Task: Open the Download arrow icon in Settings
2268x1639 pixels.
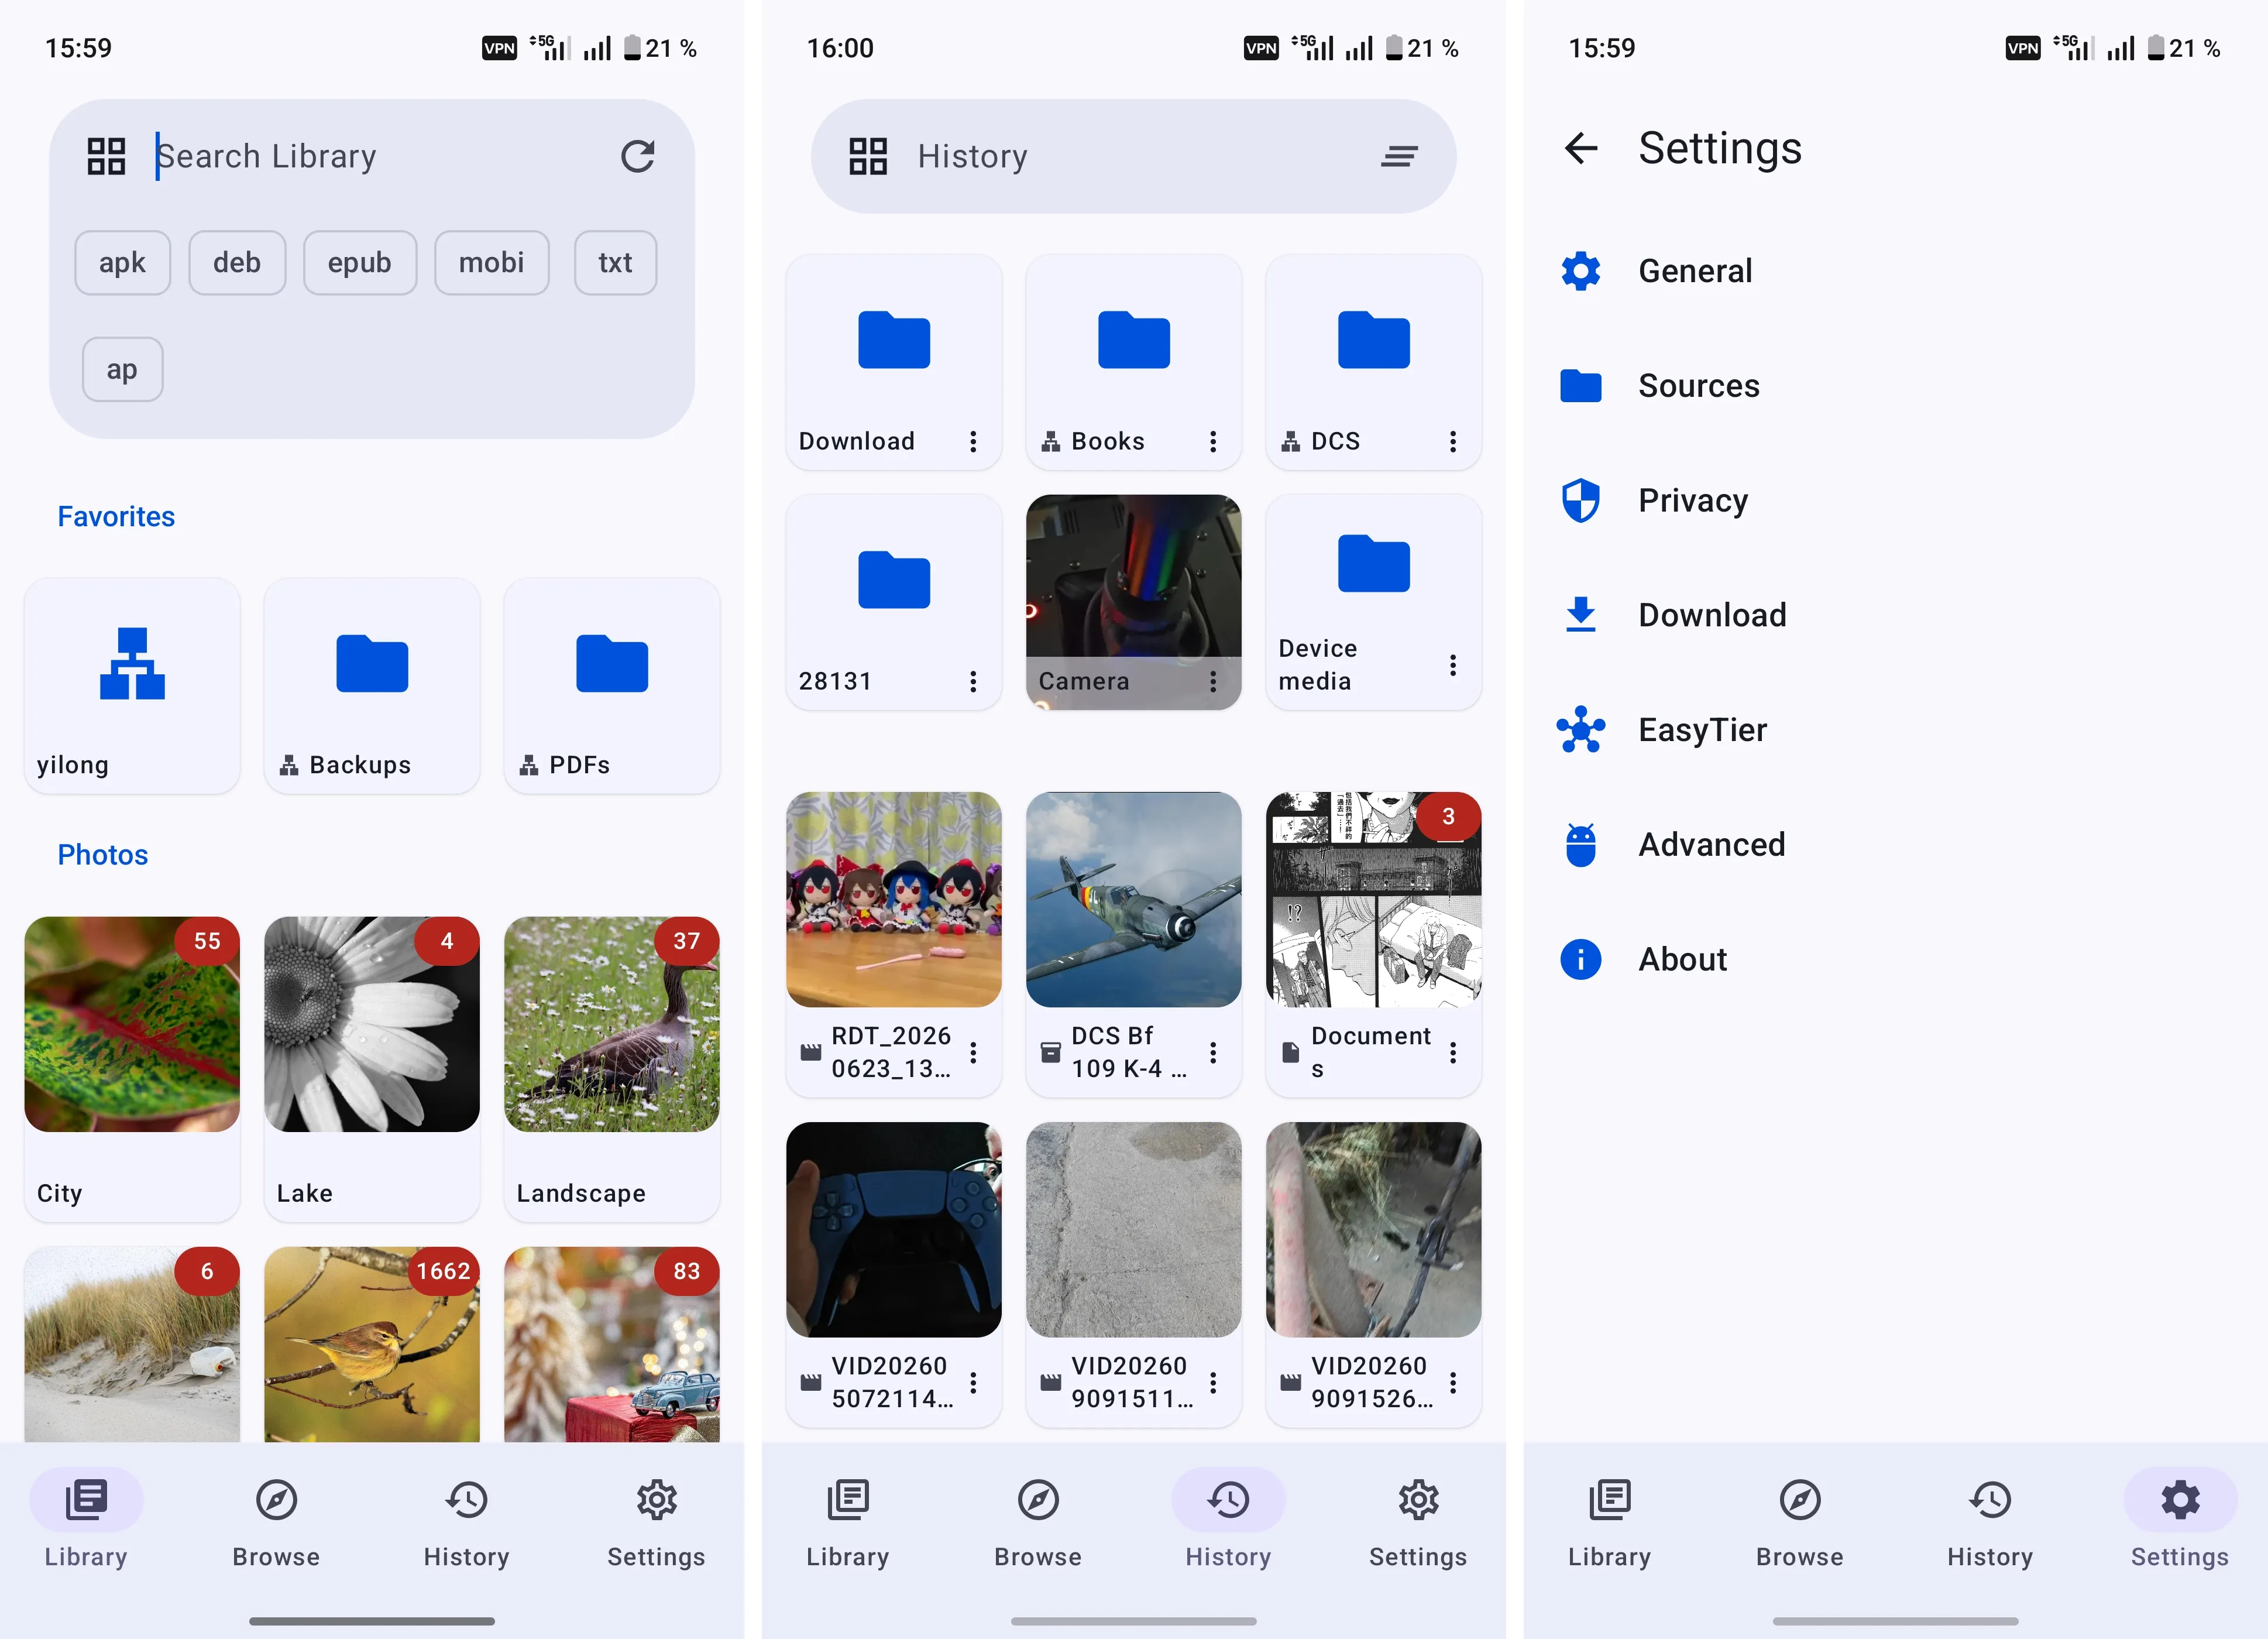Action: 1581,615
